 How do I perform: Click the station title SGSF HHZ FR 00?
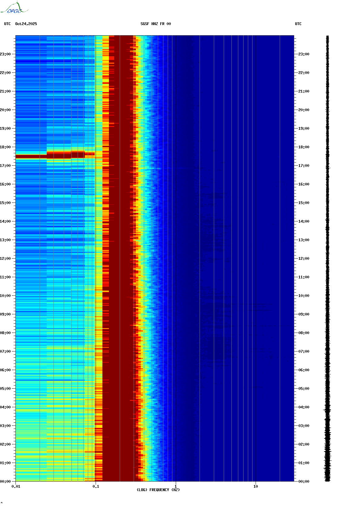156,24
